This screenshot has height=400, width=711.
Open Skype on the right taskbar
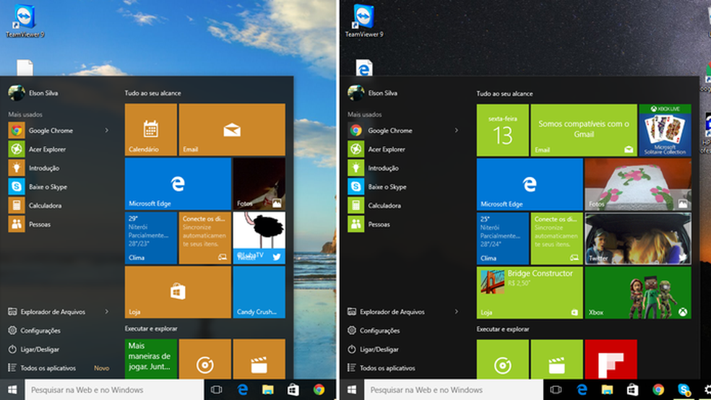(684, 390)
